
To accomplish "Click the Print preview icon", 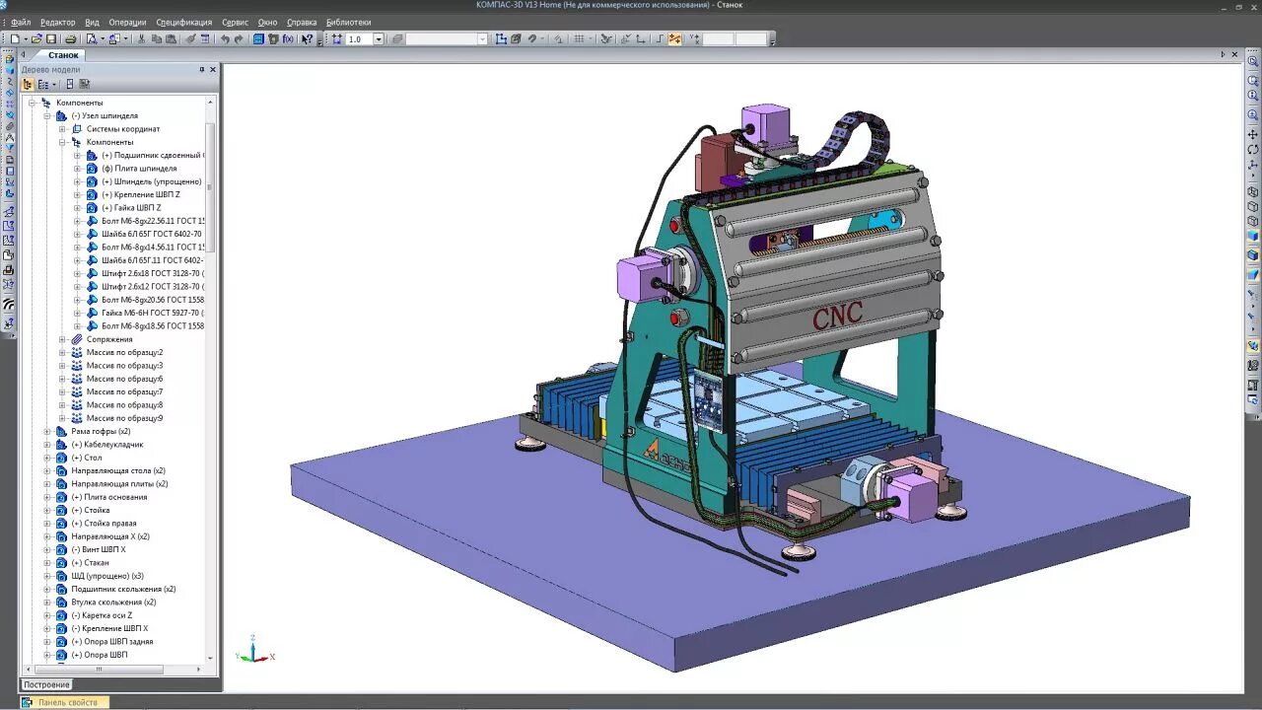I will coord(92,39).
